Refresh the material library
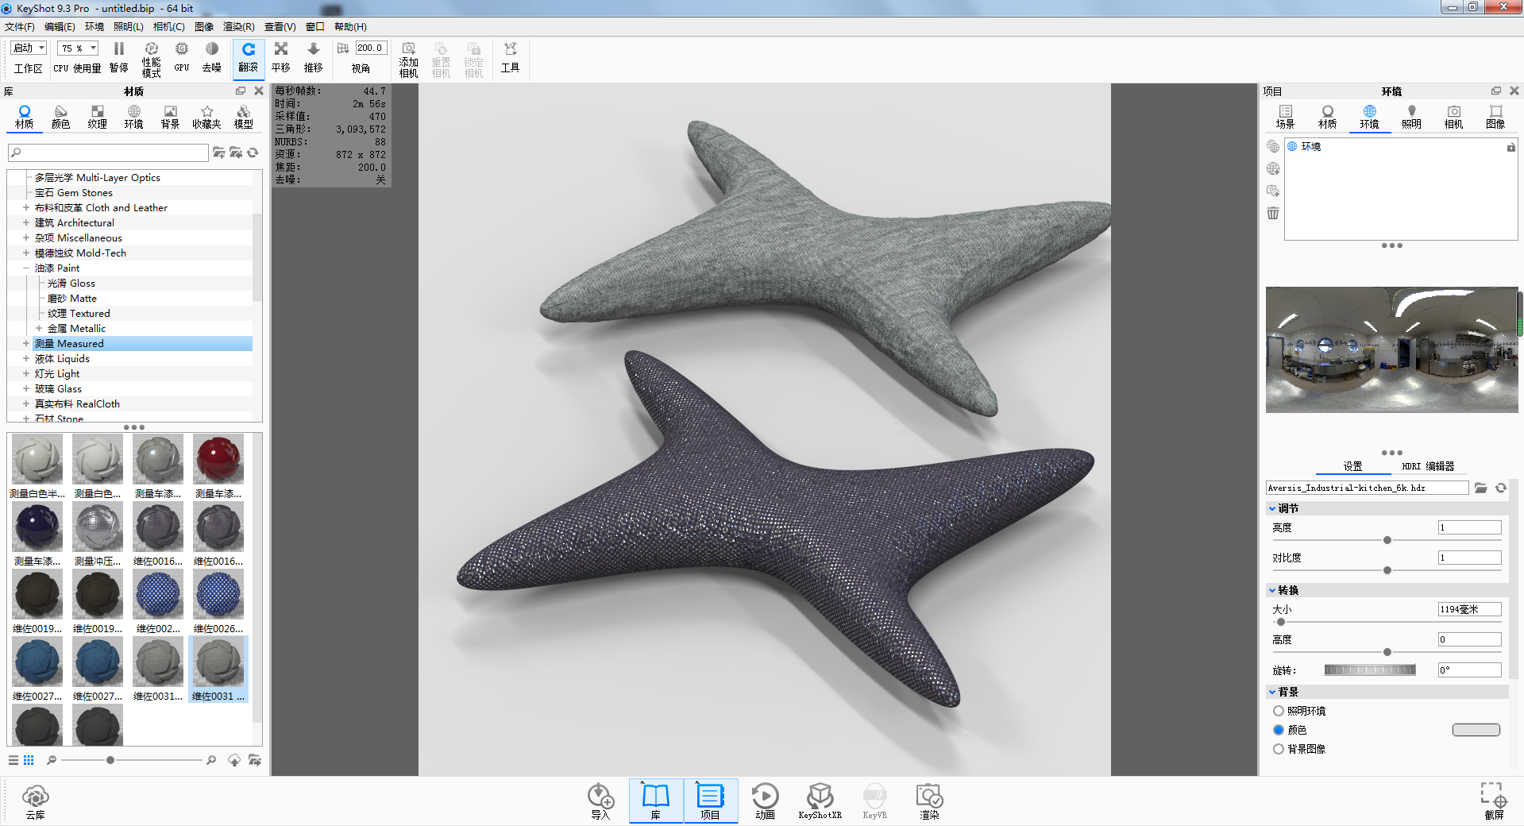This screenshot has height=826, width=1524. tap(253, 152)
